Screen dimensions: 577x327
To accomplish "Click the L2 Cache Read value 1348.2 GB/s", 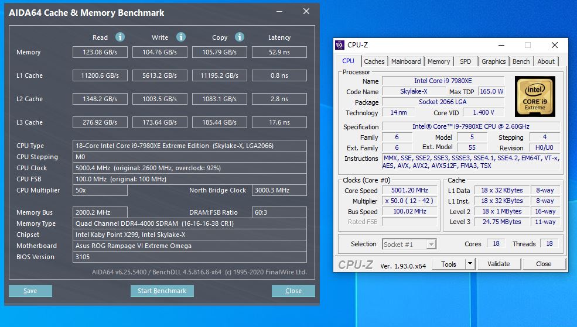I will point(100,99).
